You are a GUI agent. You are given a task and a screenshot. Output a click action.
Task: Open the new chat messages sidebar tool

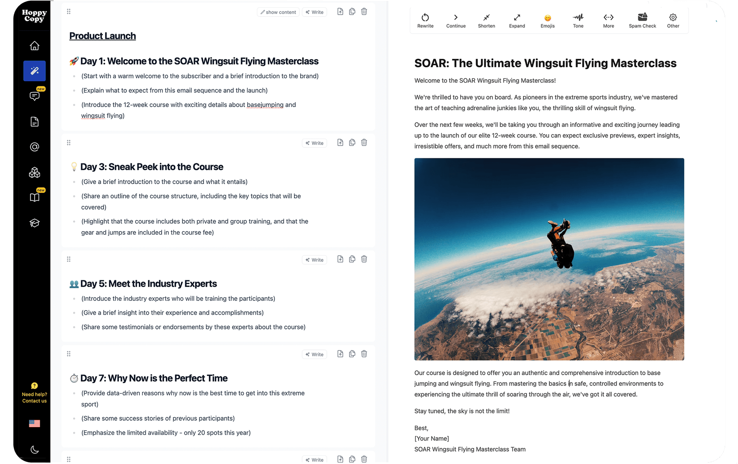click(34, 96)
